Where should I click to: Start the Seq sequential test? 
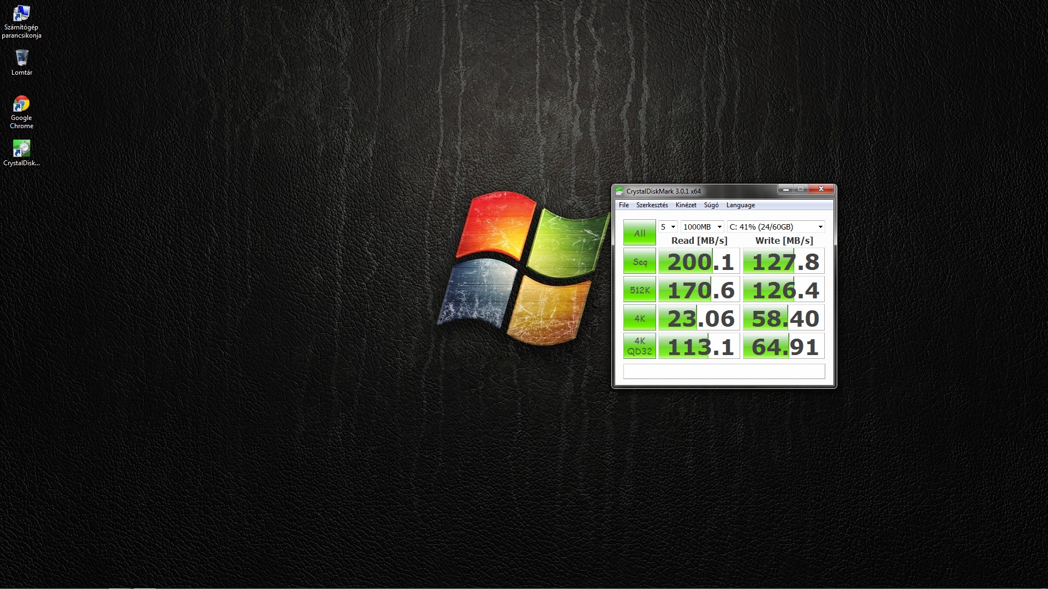639,262
